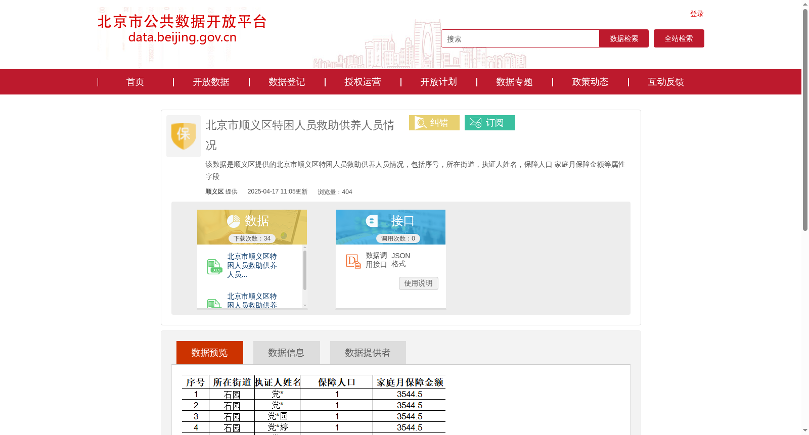Image resolution: width=809 pixels, height=435 pixels.
Task: Click the 顺义区 provider name
Action: [x=214, y=191]
